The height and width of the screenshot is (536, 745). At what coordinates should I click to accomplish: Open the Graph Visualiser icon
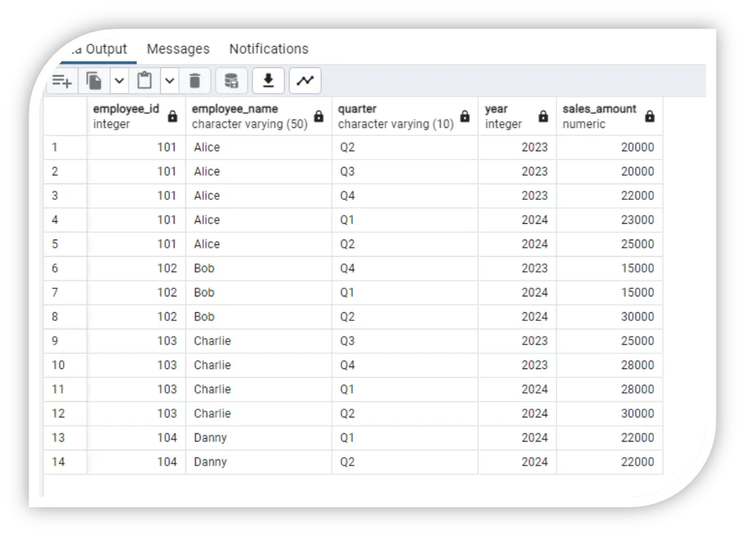304,80
